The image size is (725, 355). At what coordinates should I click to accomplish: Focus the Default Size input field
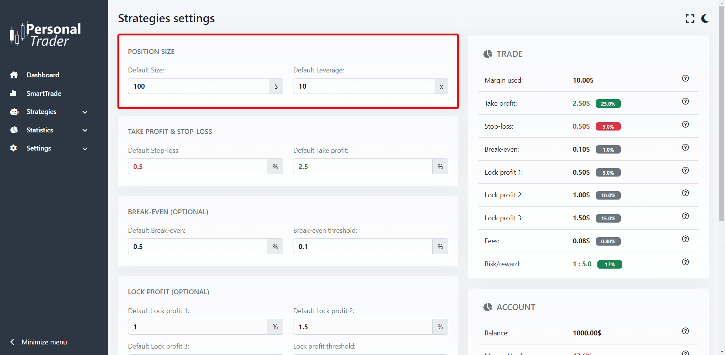pyautogui.click(x=198, y=86)
